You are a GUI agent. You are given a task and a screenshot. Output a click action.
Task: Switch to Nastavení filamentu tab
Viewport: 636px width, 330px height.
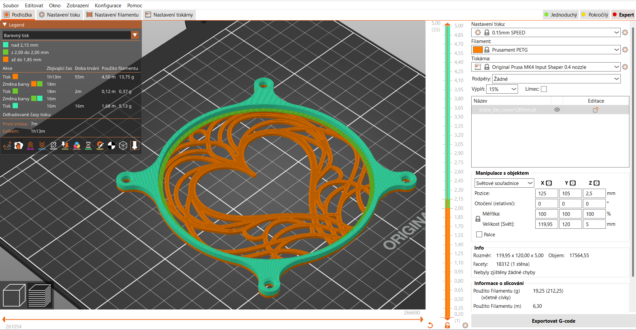pyautogui.click(x=113, y=15)
